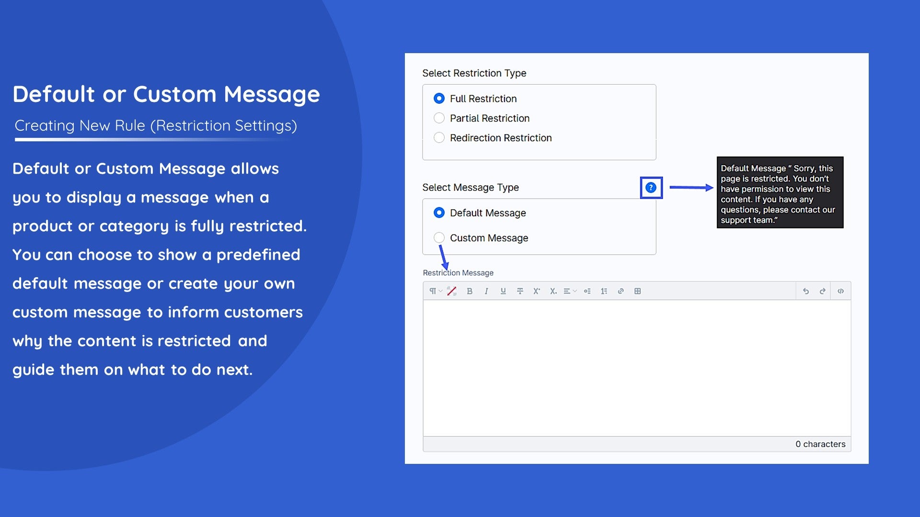Open the paragraph format dropdown

click(436, 291)
